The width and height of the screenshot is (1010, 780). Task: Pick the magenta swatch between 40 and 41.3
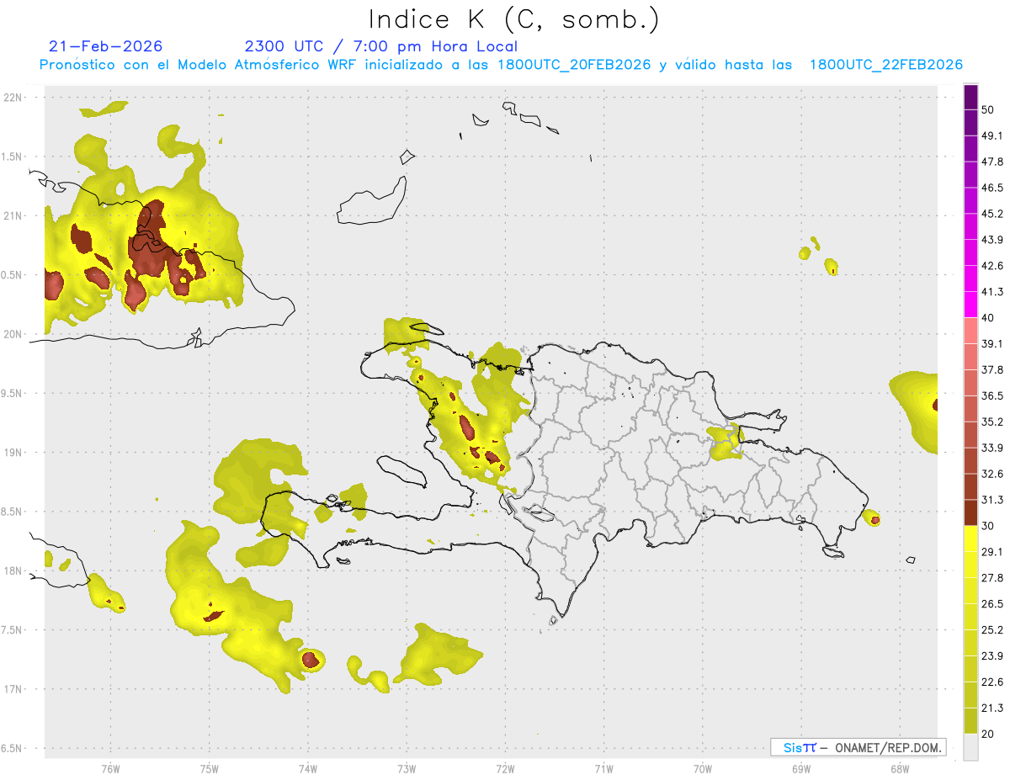(x=971, y=305)
